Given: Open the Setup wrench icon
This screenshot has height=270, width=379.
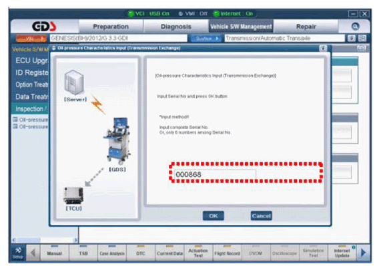Looking at the screenshot, I should 18,253.
